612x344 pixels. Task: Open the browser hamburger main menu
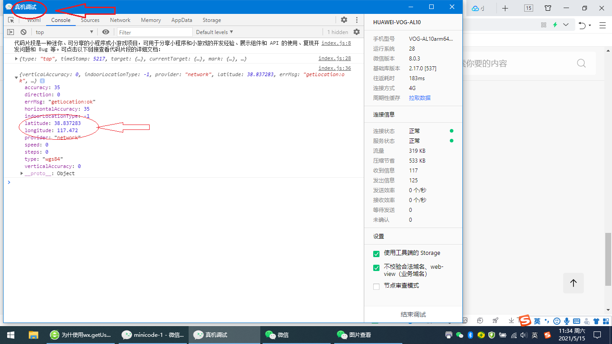pyautogui.click(x=602, y=25)
